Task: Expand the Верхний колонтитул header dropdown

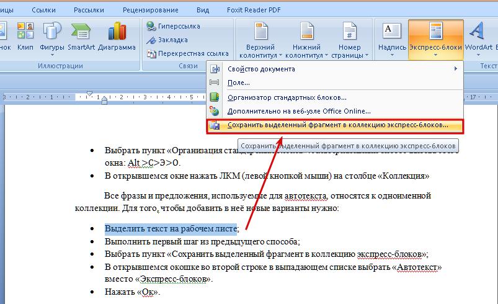Action: coord(260,40)
